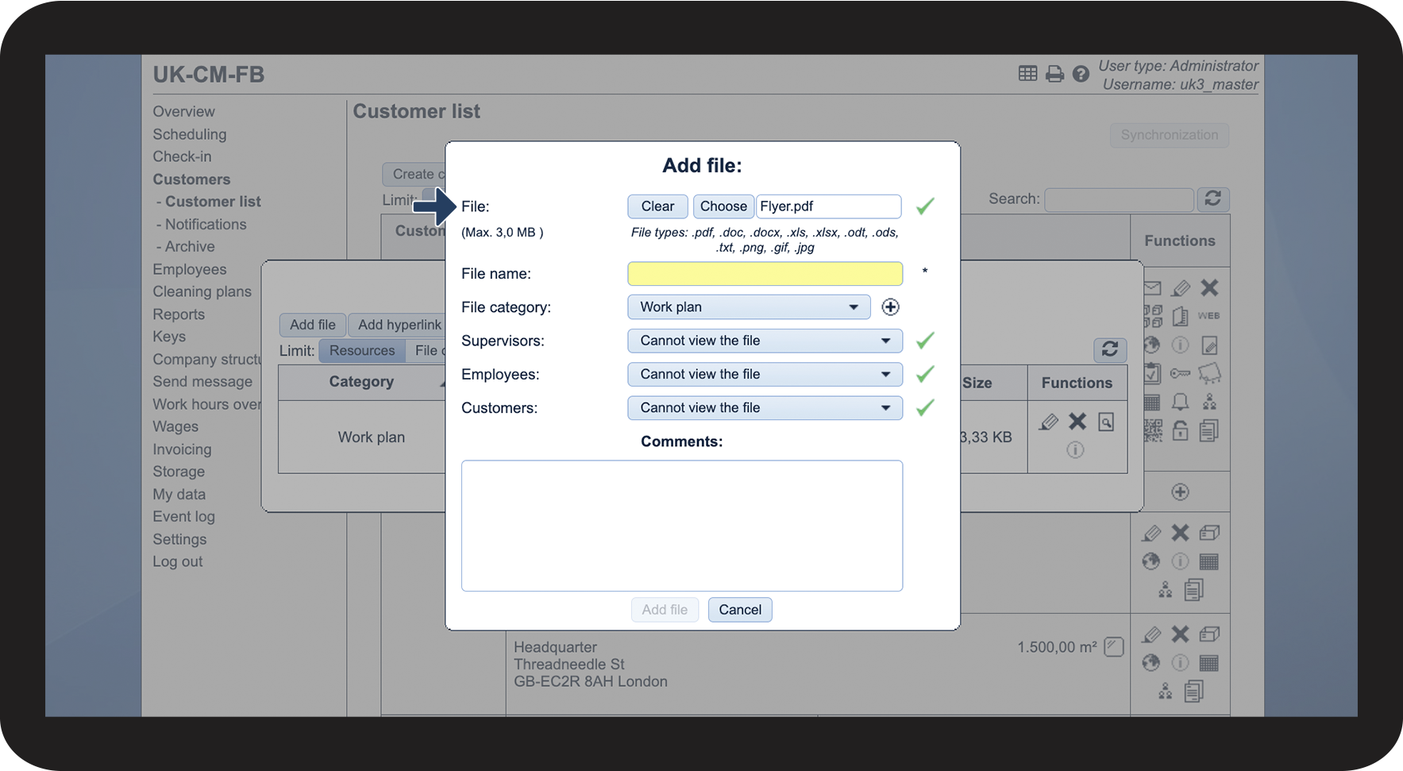The height and width of the screenshot is (771, 1403).
Task: Click the print icon in the header
Action: 1054,75
